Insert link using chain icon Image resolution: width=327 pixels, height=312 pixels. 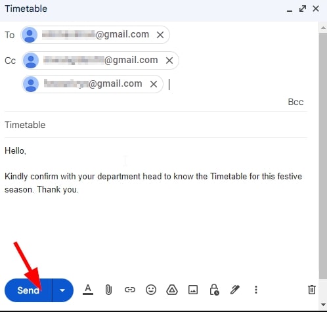pos(130,290)
